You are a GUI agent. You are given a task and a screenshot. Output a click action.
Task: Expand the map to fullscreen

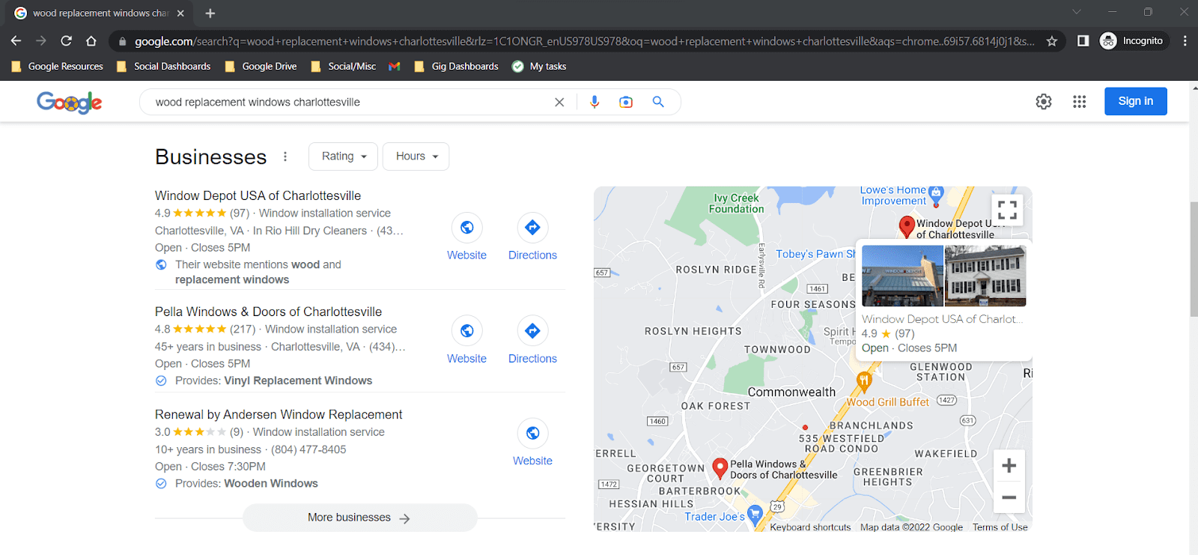point(1008,210)
